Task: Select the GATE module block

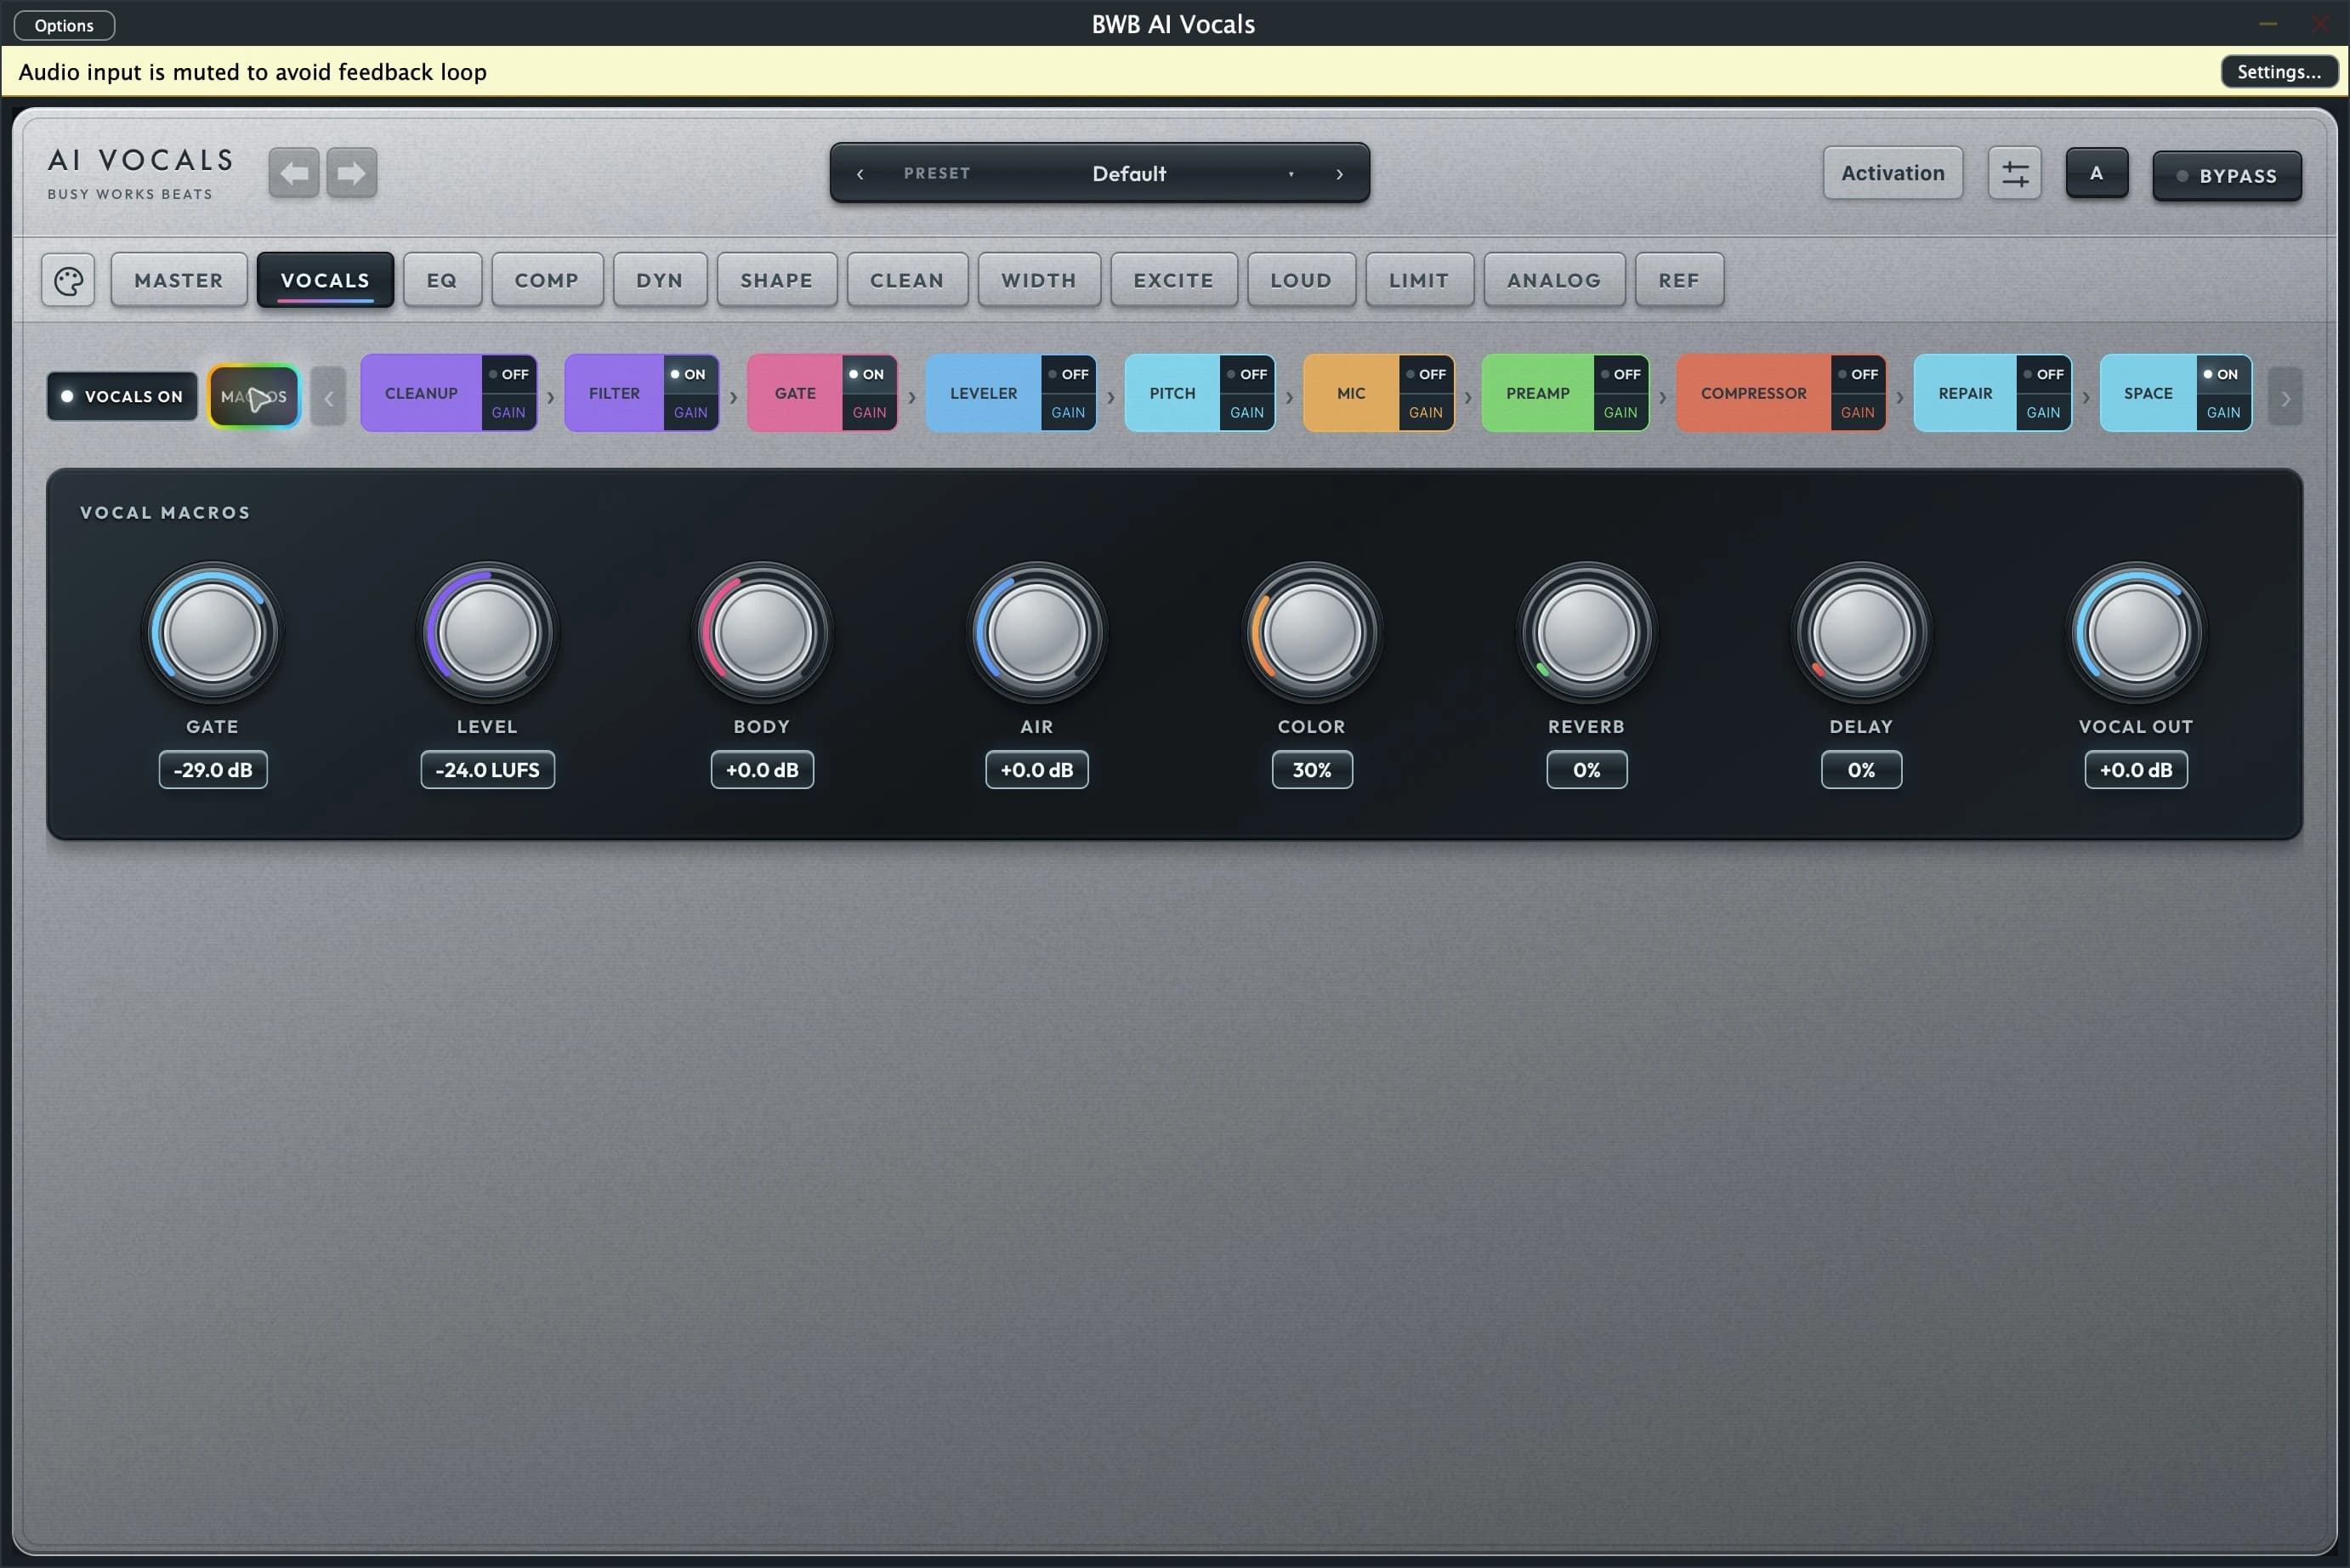Action: [795, 393]
